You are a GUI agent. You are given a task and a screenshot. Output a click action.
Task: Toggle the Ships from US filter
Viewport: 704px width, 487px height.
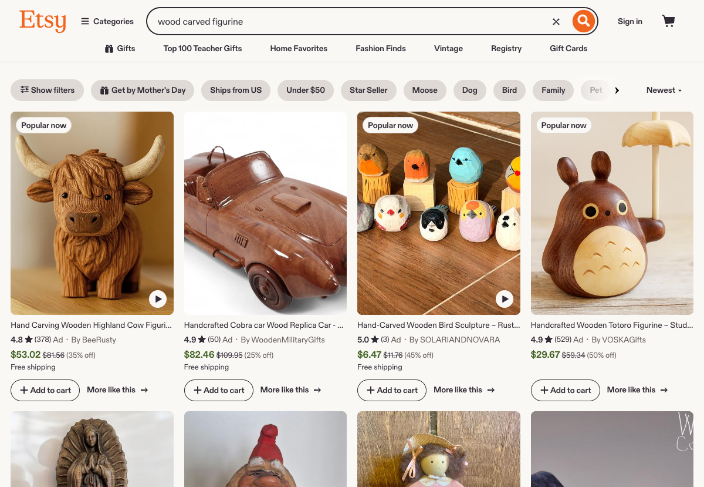click(236, 90)
